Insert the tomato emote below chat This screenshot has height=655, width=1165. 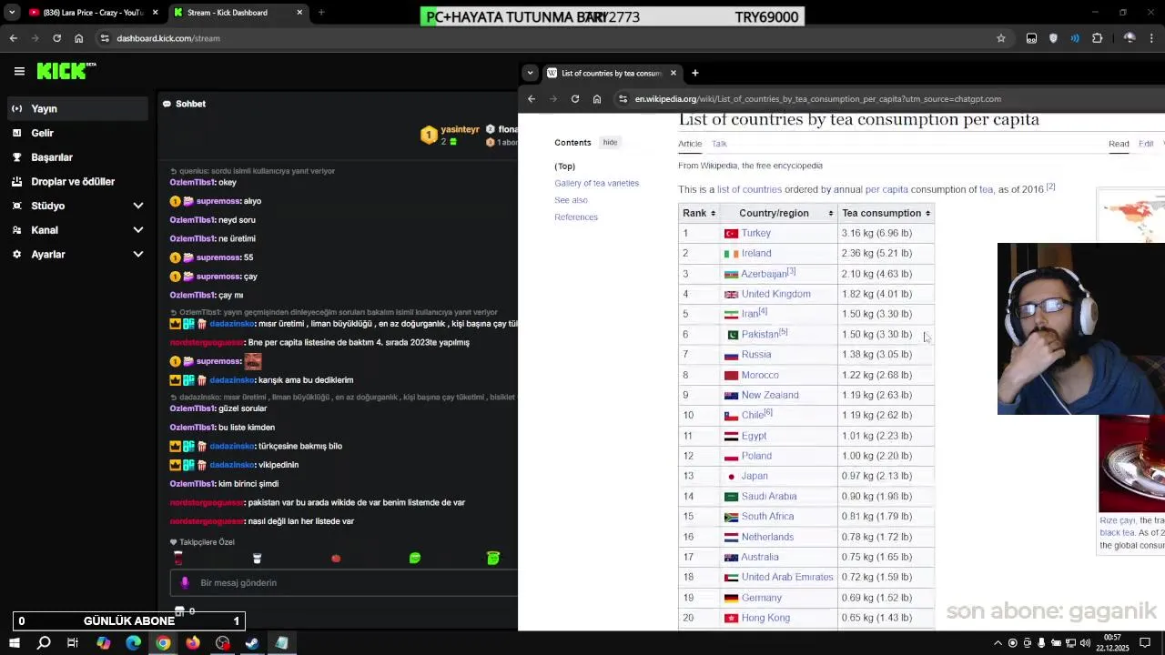tap(336, 558)
